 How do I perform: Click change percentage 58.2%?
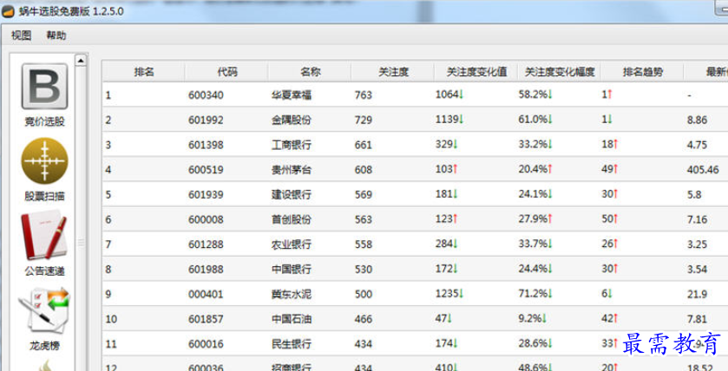click(535, 94)
